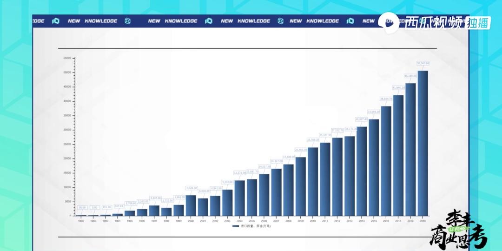Click the data label 3,547.00
The height and width of the screenshot is (251, 502).
click(155, 198)
